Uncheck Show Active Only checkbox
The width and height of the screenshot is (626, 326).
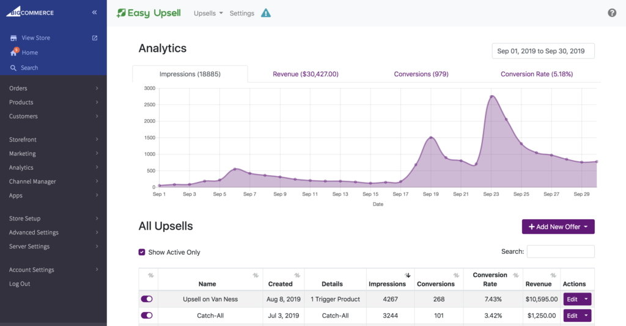142,252
